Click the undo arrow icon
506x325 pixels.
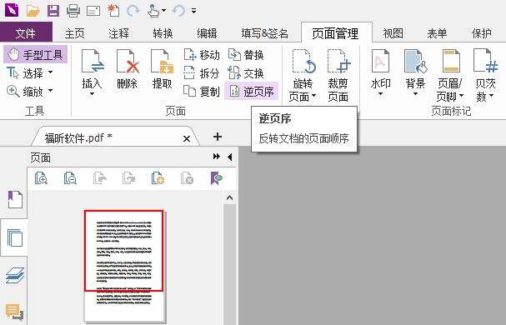tap(178, 11)
